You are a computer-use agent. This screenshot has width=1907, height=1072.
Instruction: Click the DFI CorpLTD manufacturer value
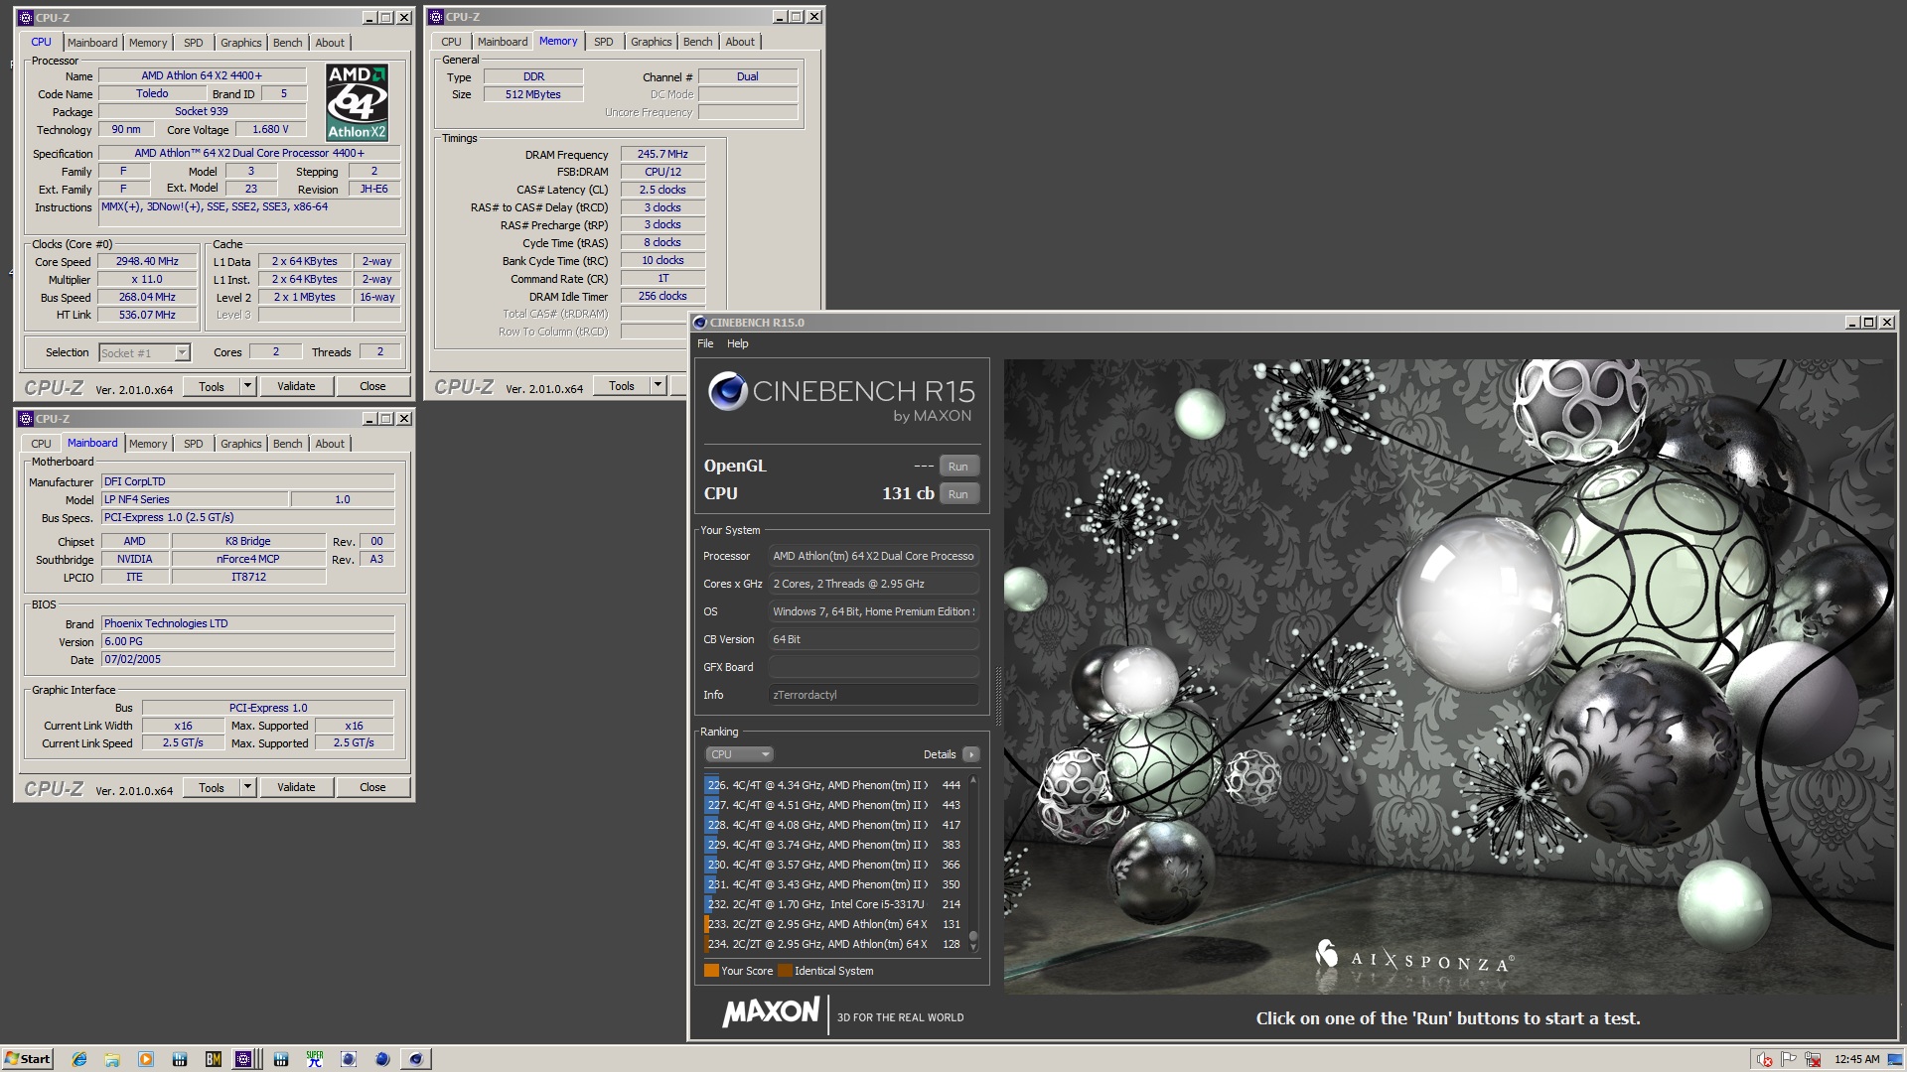point(248,481)
